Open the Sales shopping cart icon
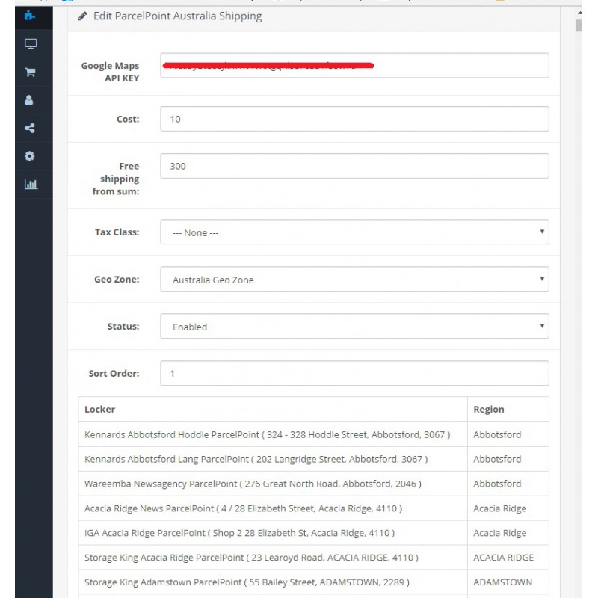Viewport: 598px width, 598px height. pos(30,73)
